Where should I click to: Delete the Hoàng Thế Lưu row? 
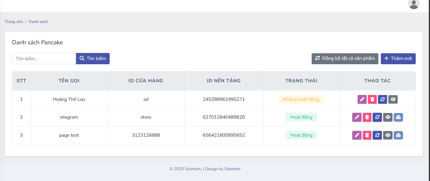[372, 100]
